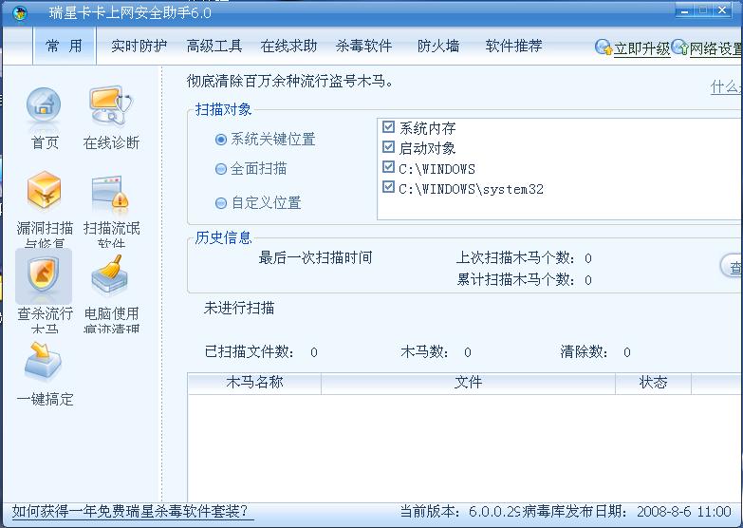
Task: Switch to the 常用 tab
Action: 65,46
